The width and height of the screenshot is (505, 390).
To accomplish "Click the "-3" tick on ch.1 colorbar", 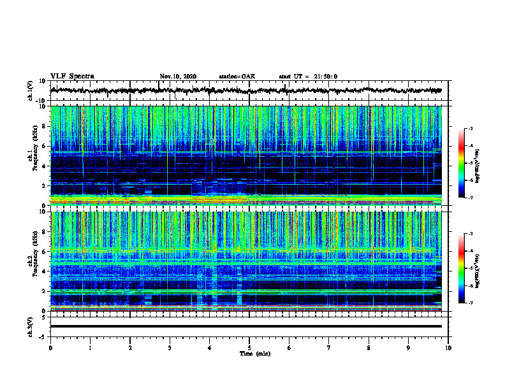I will (471, 128).
